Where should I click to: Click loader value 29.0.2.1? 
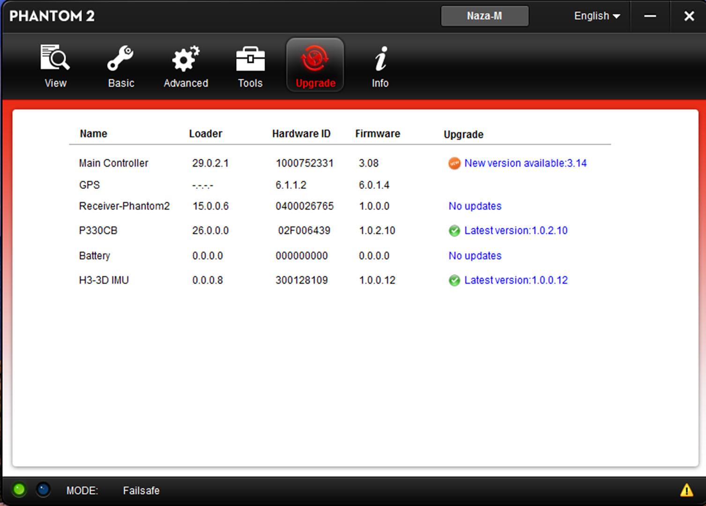coord(210,163)
